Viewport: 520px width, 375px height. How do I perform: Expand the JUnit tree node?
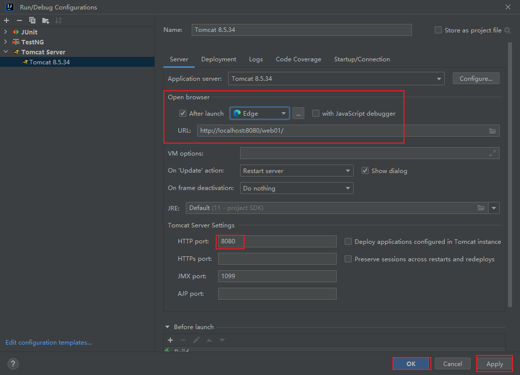click(x=5, y=32)
